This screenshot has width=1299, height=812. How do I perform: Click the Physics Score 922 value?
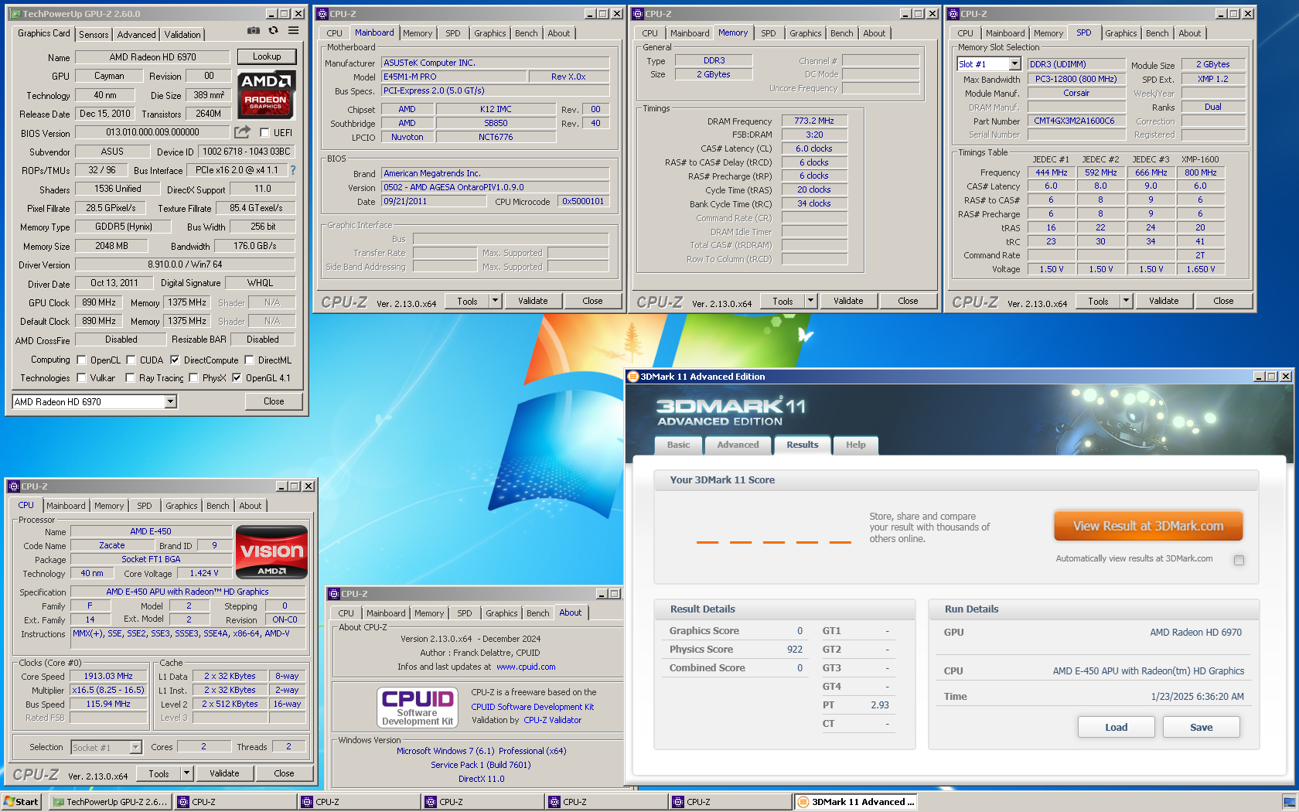click(794, 650)
